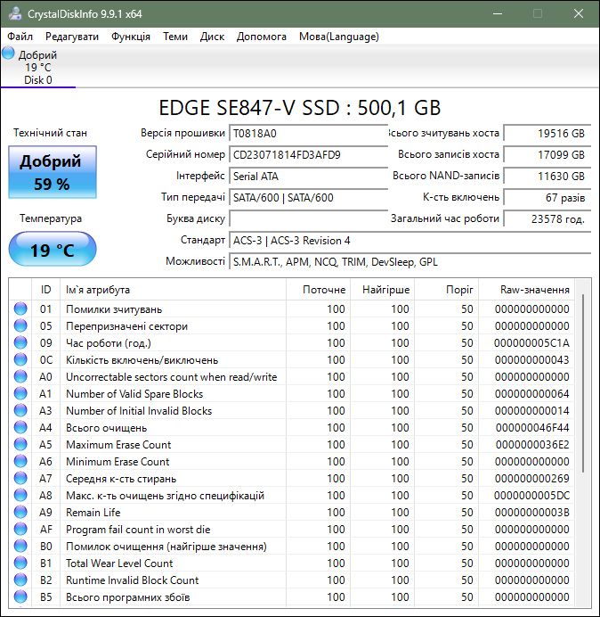Click raw value 0000000036E2
The height and width of the screenshot is (617, 600).
click(x=532, y=445)
